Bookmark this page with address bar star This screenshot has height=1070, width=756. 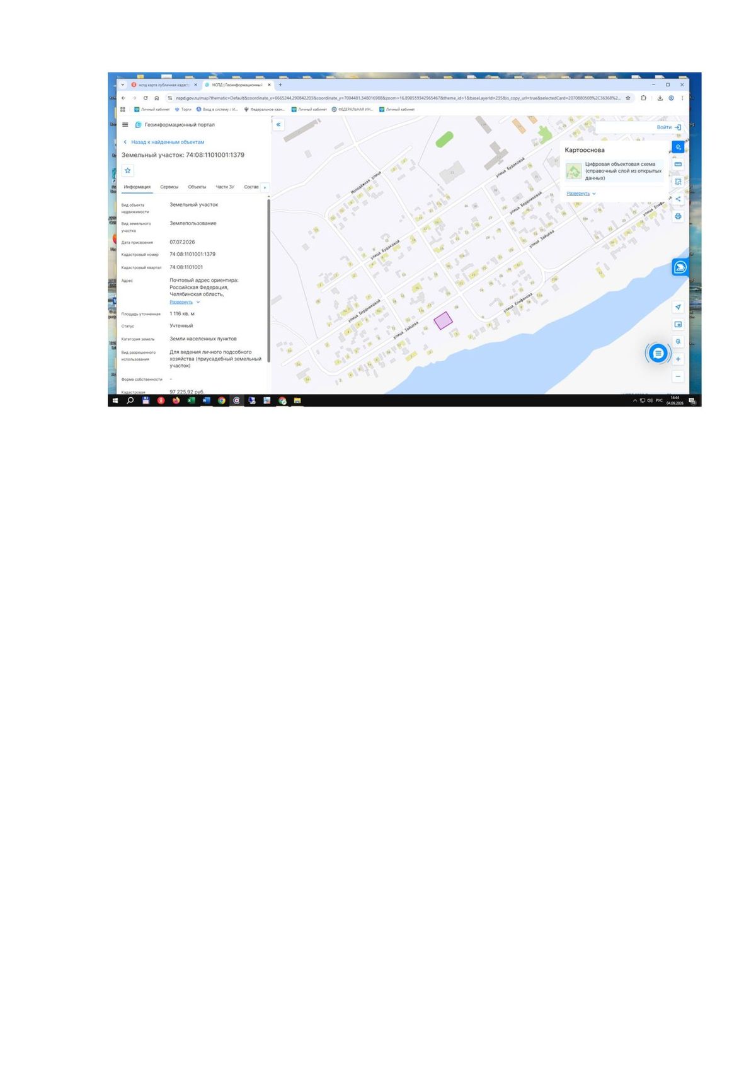[x=627, y=98]
